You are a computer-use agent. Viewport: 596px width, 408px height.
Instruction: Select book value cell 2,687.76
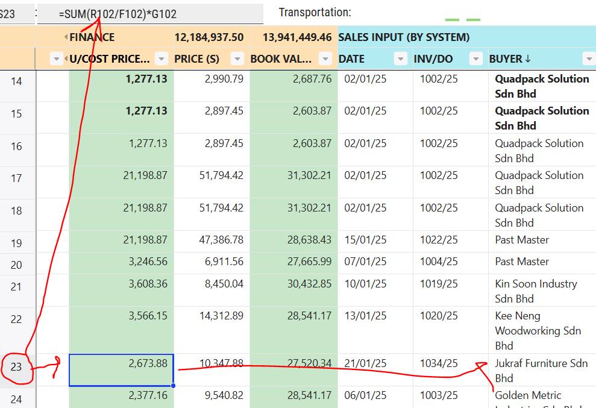point(294,86)
